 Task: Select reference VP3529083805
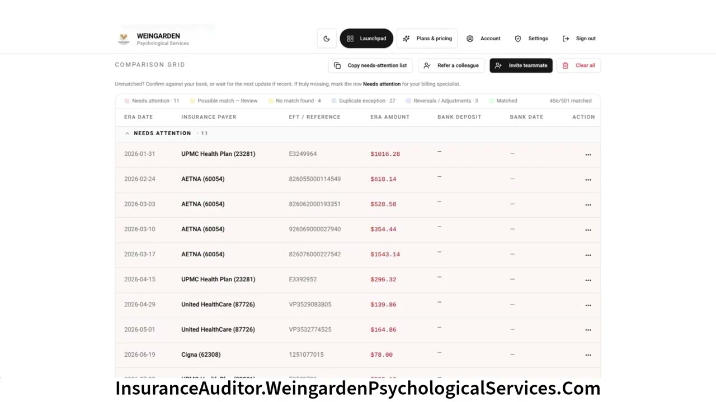point(310,304)
